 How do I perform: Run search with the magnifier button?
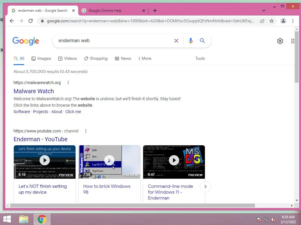pos(202,40)
